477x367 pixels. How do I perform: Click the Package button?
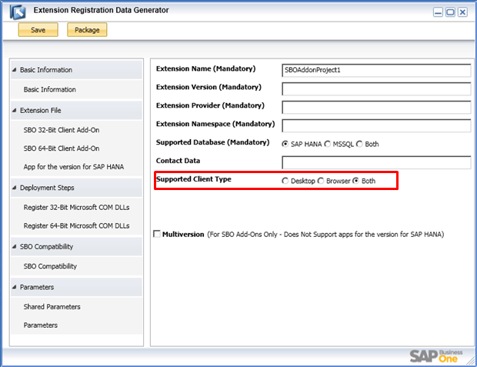pos(87,30)
